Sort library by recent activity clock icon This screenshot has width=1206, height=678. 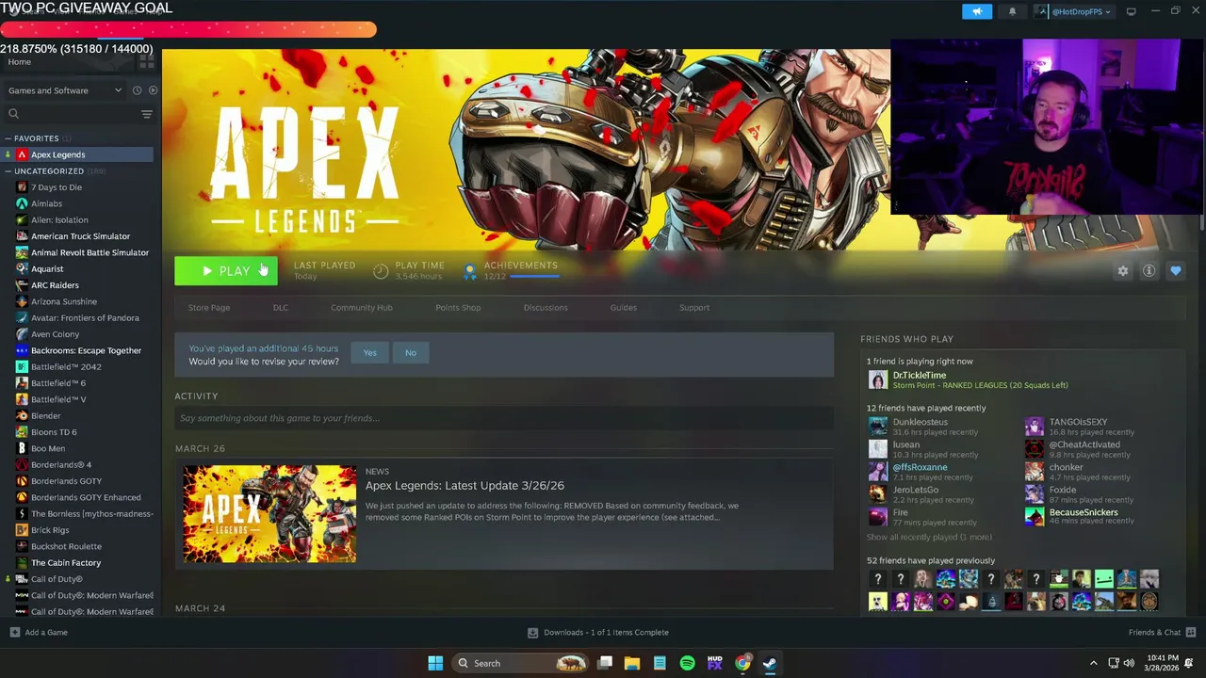[137, 90]
